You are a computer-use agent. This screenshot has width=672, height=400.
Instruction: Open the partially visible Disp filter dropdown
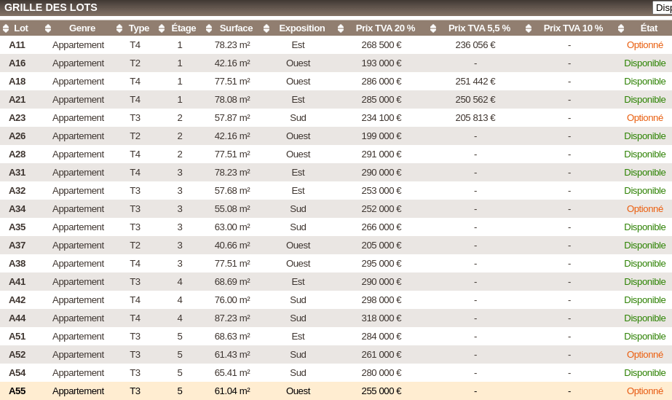(662, 8)
